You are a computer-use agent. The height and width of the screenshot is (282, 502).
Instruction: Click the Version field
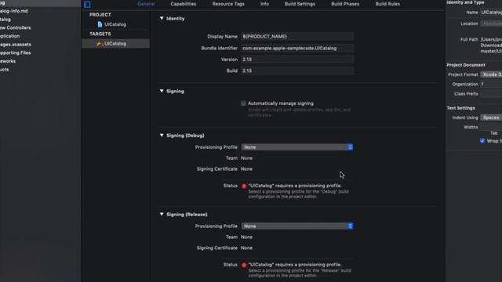297,60
